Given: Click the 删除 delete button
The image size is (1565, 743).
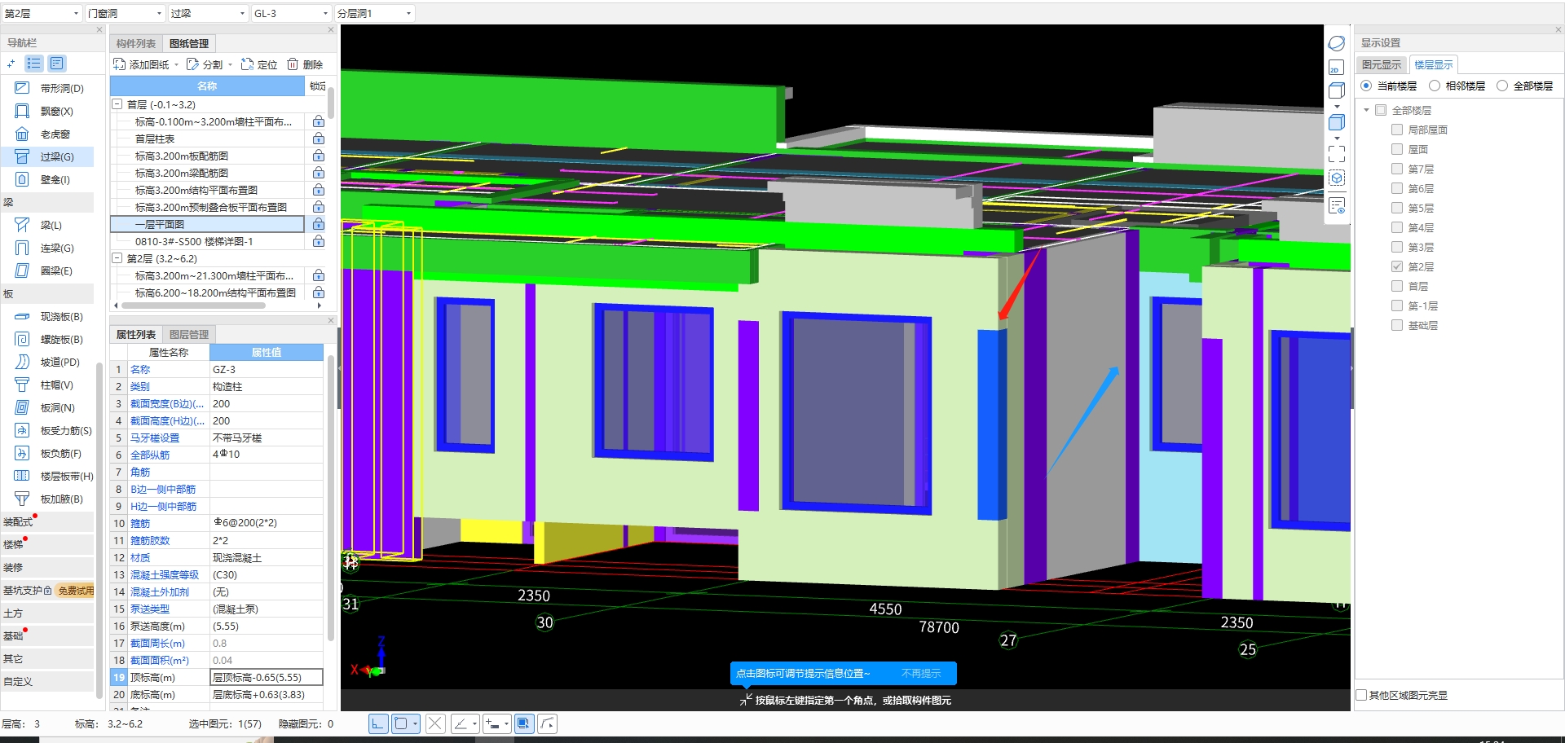Looking at the screenshot, I should 305,64.
